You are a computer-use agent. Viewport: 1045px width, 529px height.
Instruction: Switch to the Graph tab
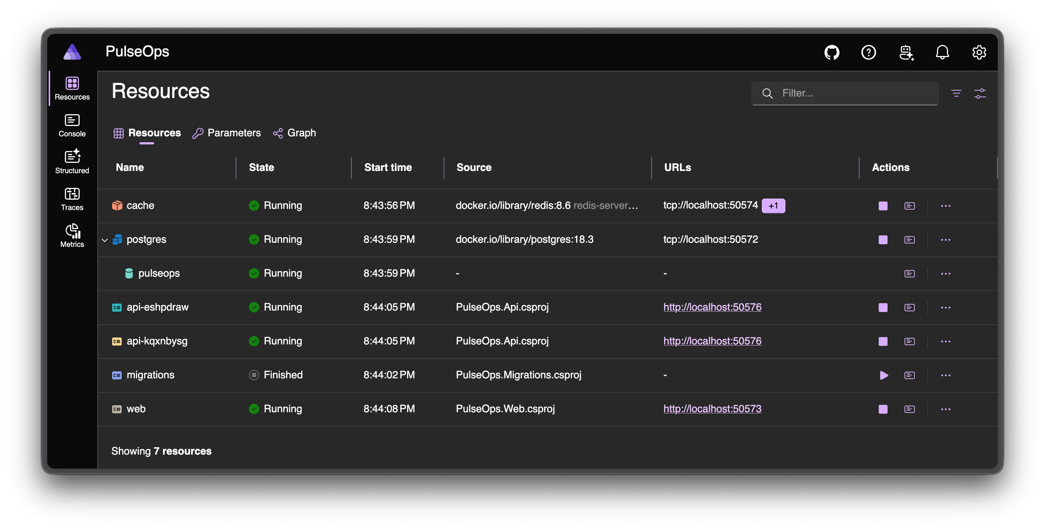295,133
